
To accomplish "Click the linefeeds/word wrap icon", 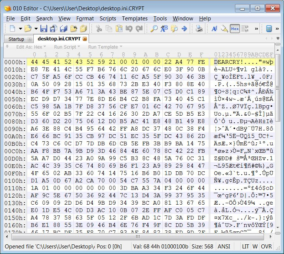I will [x=245, y=29].
